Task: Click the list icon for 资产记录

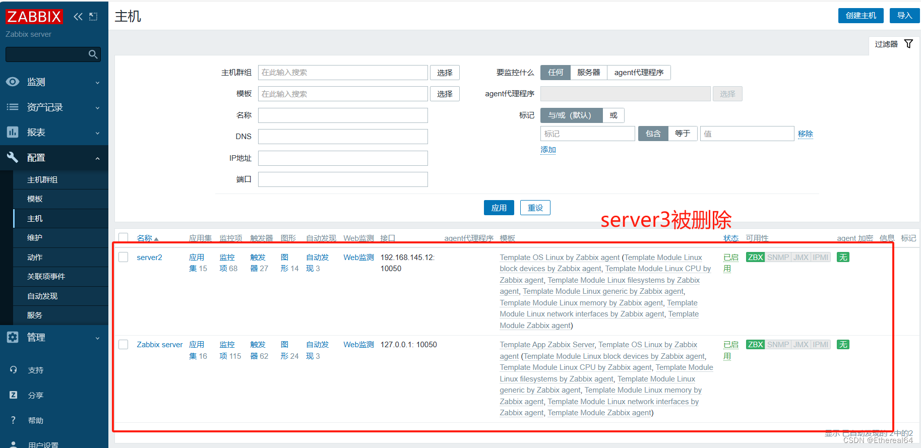Action: [x=13, y=107]
